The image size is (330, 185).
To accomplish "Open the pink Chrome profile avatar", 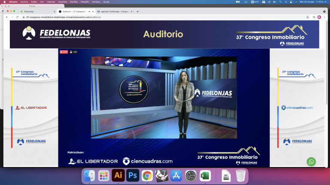I will click(x=319, y=17).
